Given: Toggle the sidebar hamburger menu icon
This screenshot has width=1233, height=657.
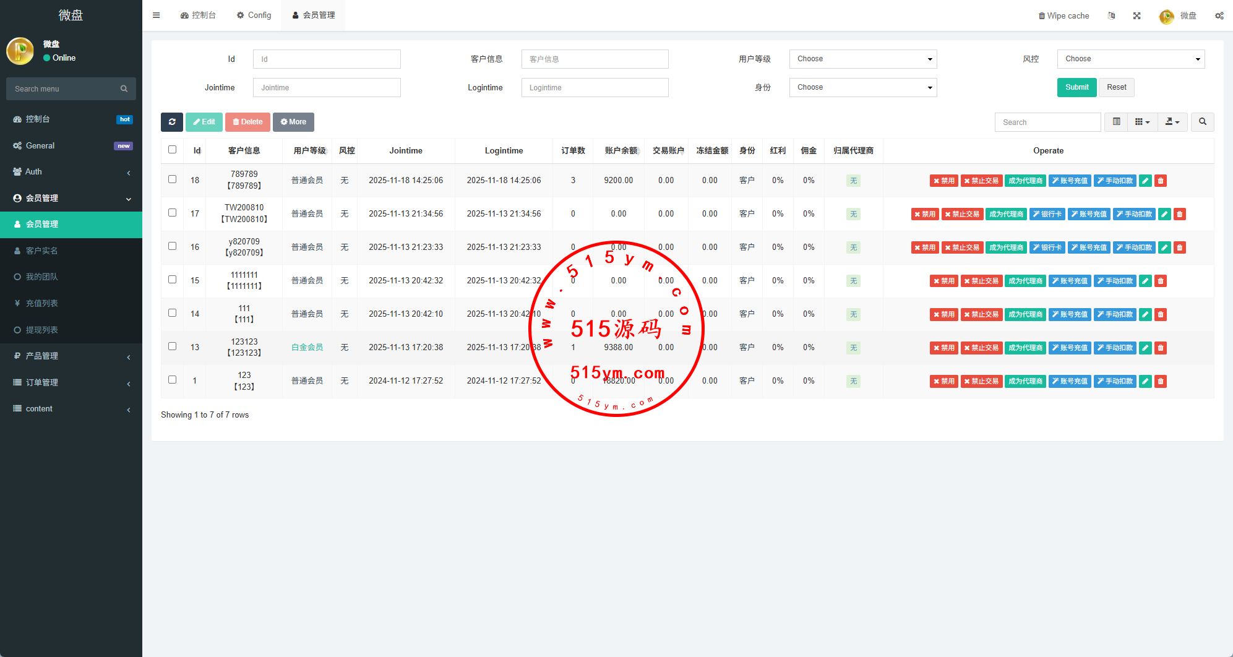Looking at the screenshot, I should [x=157, y=15].
